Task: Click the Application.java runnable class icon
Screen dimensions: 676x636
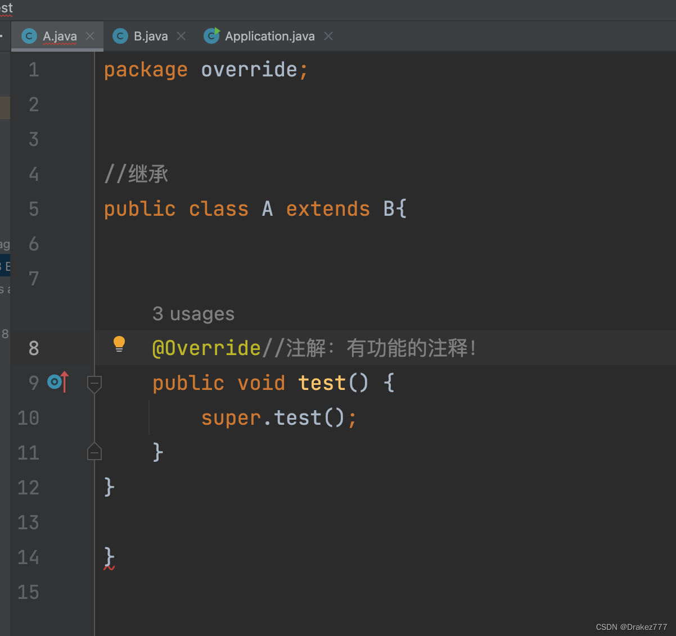Action: [x=211, y=36]
